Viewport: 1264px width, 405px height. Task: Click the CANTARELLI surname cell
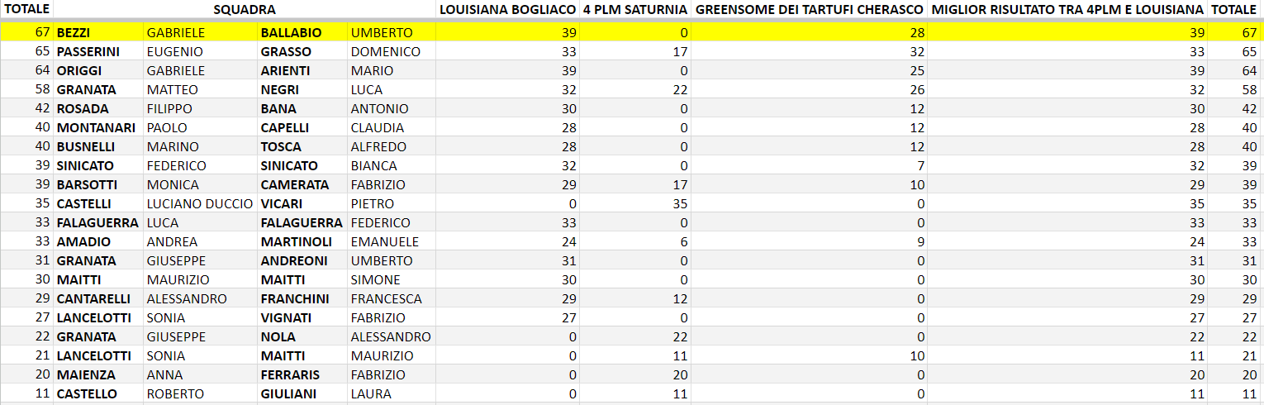click(94, 298)
